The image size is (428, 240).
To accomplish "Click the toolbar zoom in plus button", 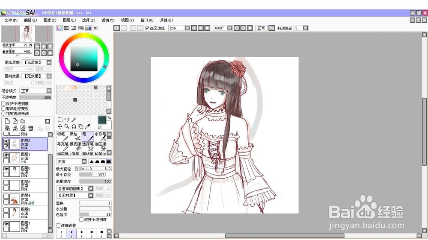I will tap(201, 28).
